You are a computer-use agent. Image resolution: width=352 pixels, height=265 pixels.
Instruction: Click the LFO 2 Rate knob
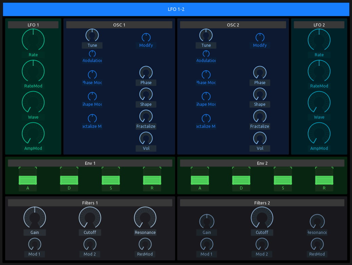[x=319, y=40]
